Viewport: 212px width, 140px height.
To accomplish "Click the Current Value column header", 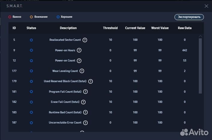I will (135, 28).
